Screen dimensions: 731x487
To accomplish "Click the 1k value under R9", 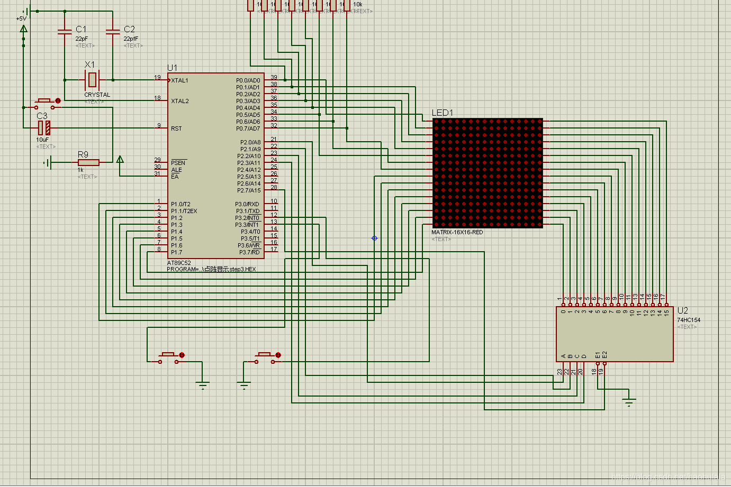I will point(80,170).
